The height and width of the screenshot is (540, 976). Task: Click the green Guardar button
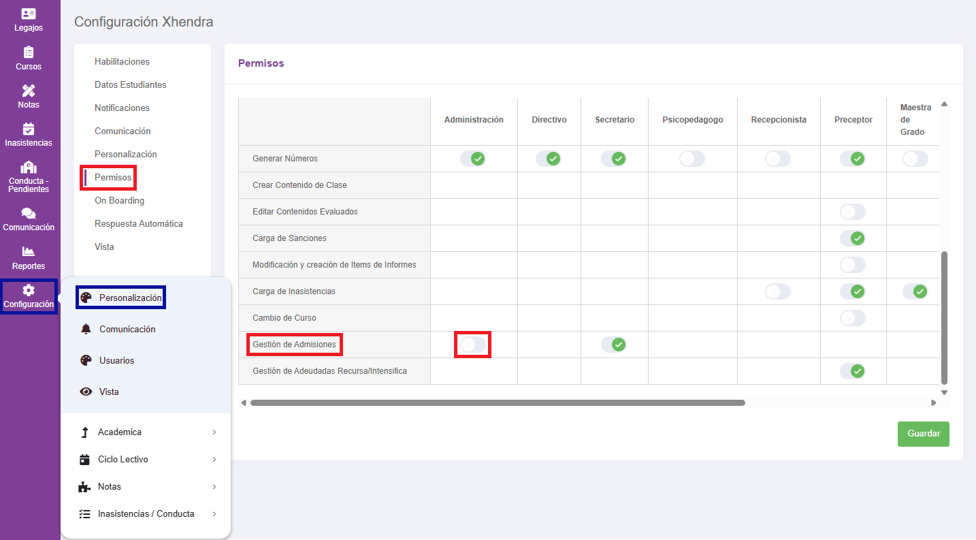(x=924, y=434)
